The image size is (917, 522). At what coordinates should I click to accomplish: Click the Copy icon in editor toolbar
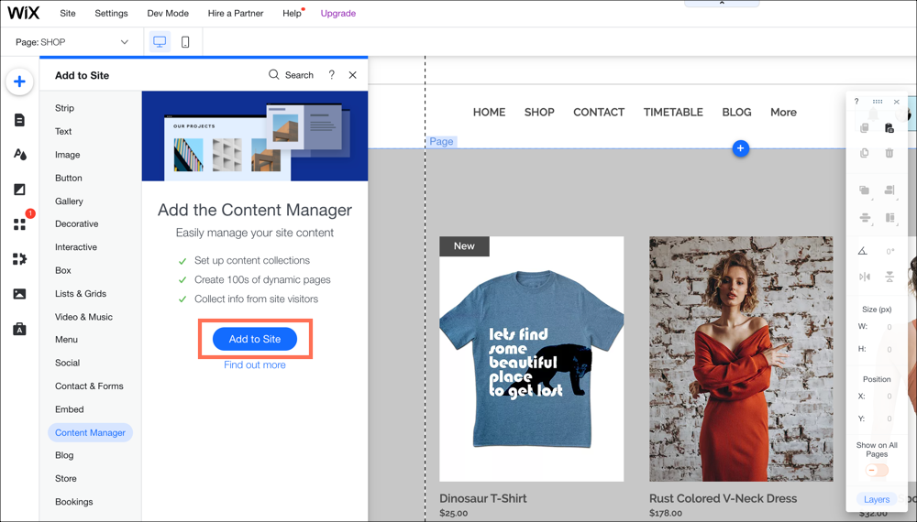click(x=865, y=128)
